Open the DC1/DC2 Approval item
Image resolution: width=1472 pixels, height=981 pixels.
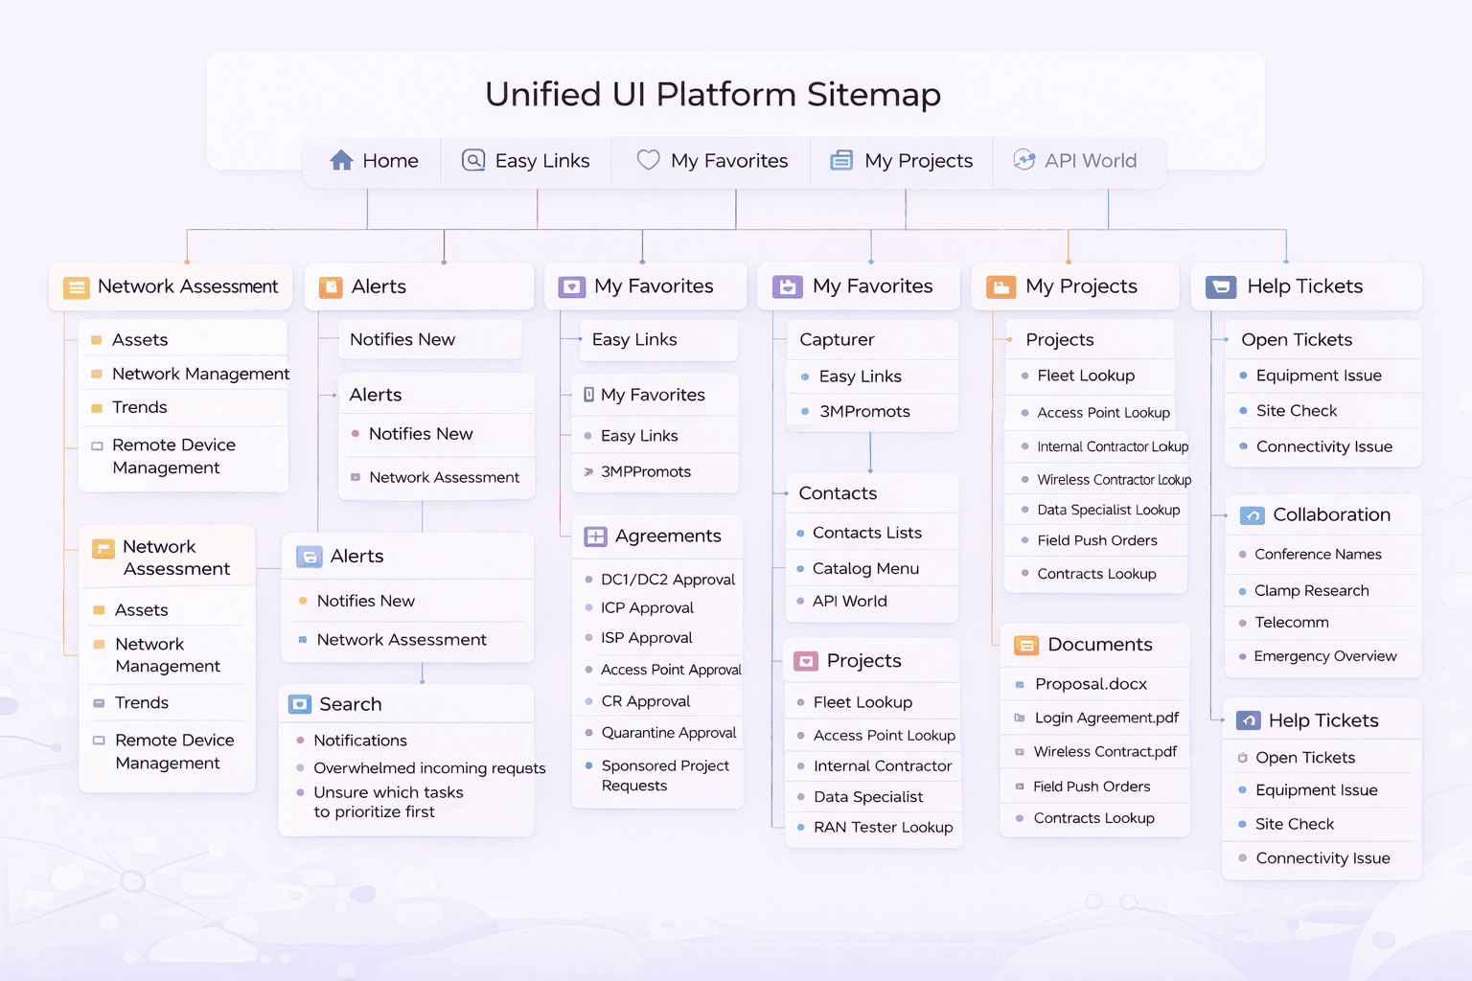tap(667, 580)
